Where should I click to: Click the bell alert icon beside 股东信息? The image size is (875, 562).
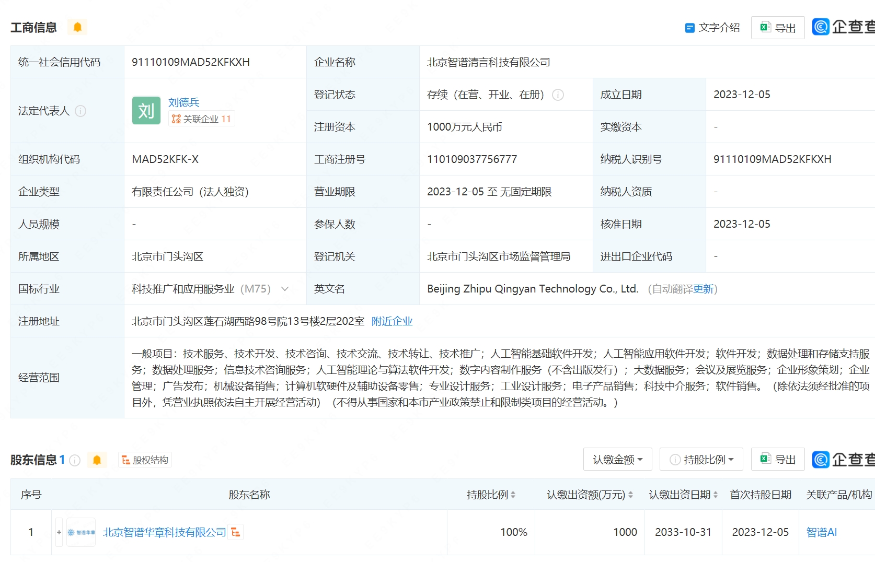97,460
